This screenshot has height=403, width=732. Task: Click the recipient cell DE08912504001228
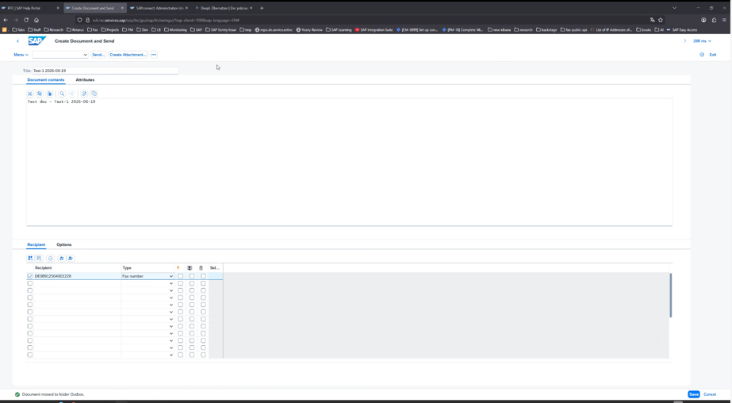(77, 276)
